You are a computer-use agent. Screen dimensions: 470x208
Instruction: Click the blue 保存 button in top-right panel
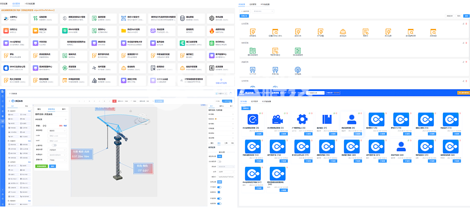(x=466, y=15)
